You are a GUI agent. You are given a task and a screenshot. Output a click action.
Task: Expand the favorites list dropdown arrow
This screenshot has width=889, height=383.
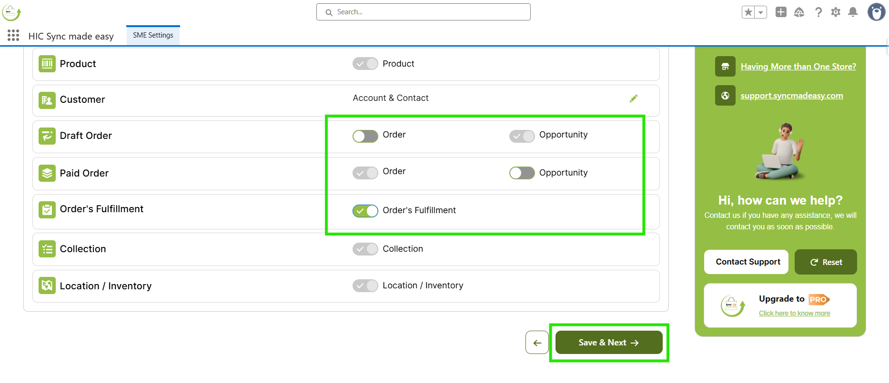point(761,12)
